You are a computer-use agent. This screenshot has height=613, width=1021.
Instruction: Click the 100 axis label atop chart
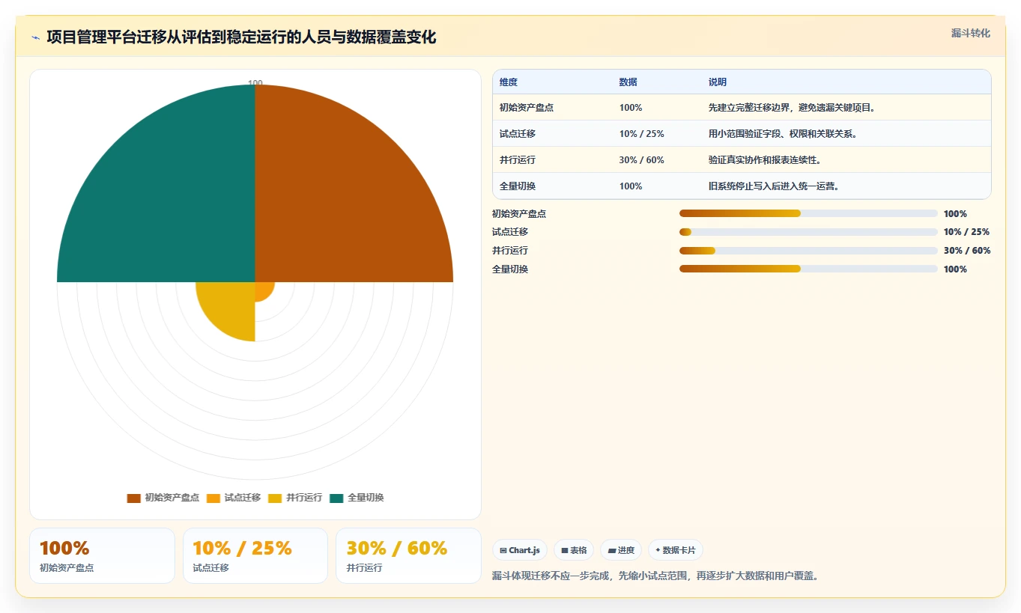point(255,84)
